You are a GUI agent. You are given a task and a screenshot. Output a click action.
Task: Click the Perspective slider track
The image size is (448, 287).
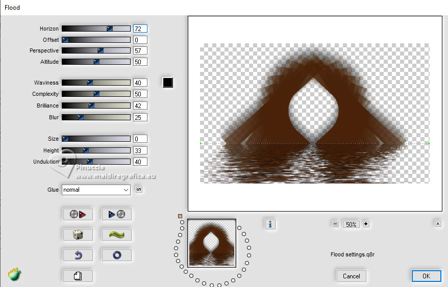[x=96, y=50]
